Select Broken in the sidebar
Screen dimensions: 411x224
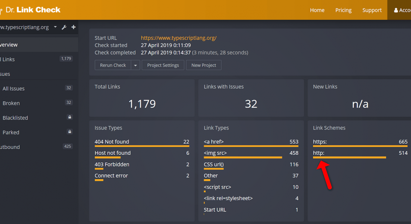pos(11,103)
